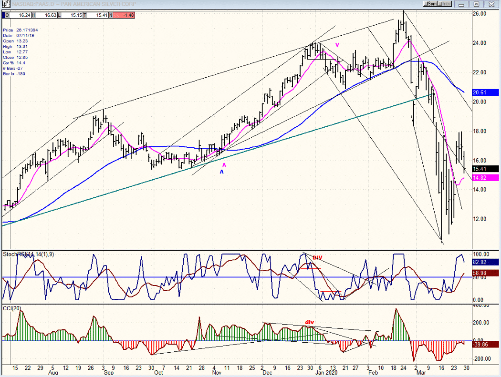Click the Jan 2020 date axis label
The image size is (501, 377).
pos(326,373)
